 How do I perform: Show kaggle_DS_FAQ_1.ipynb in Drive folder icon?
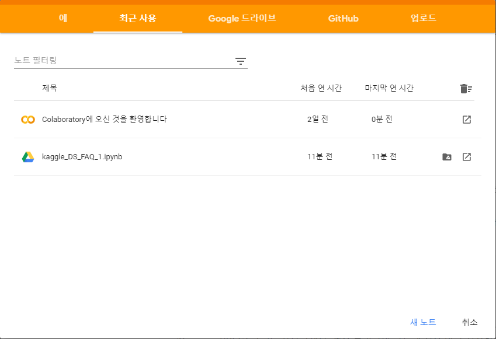click(x=447, y=157)
